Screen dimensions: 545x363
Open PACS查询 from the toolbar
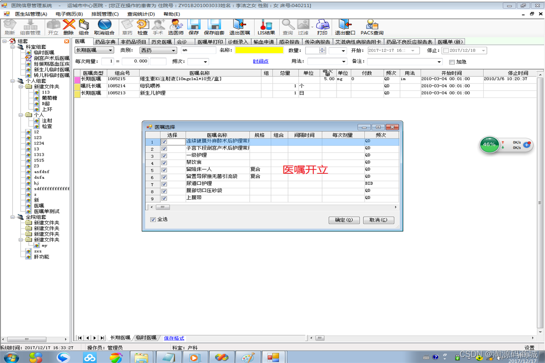tap(372, 27)
